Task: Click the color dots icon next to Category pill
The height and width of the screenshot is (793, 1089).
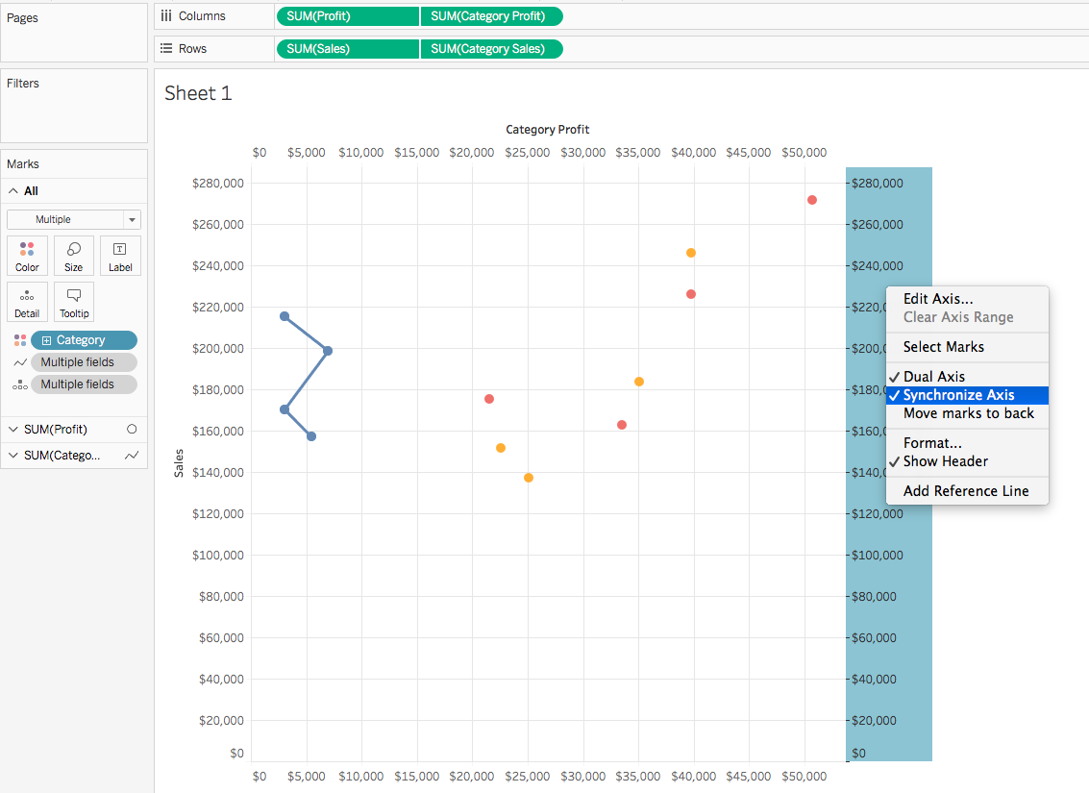Action: click(x=20, y=340)
